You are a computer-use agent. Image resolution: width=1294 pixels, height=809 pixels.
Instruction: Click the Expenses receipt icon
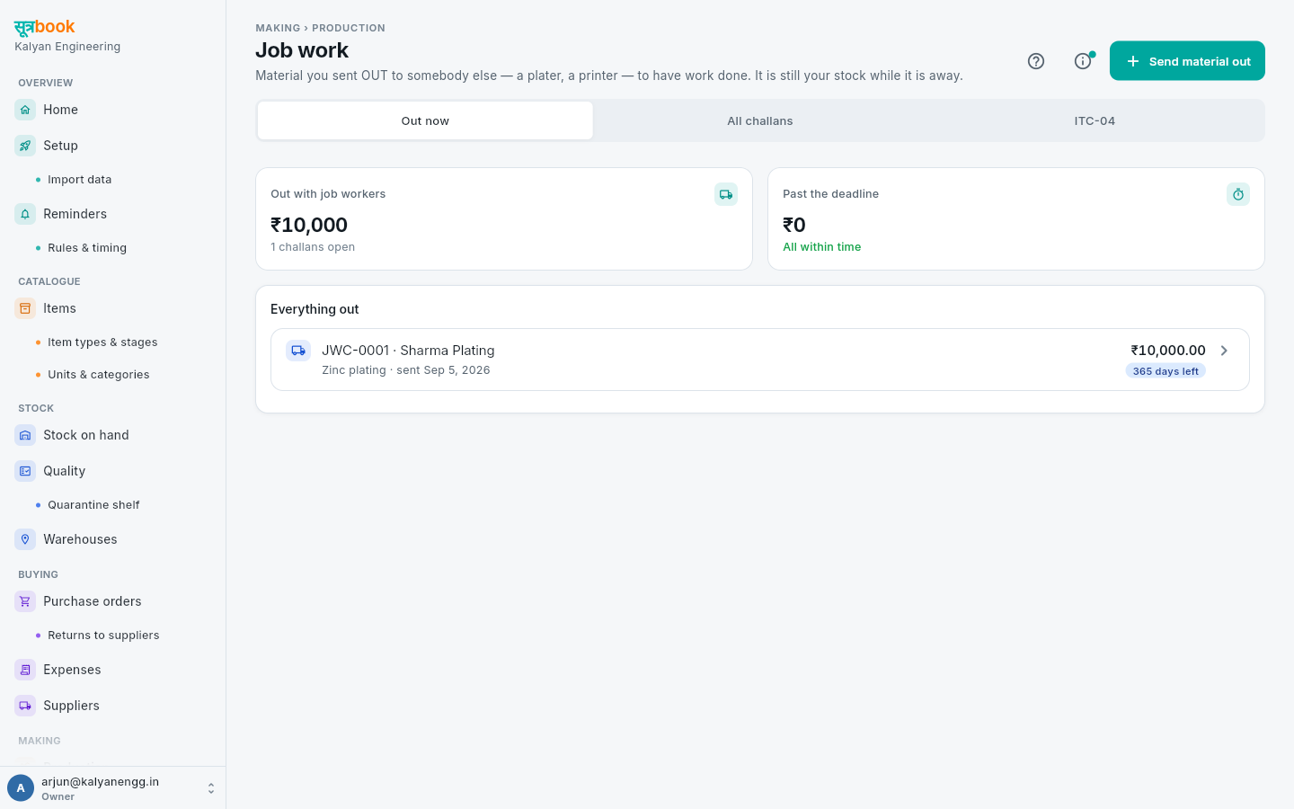(x=25, y=670)
